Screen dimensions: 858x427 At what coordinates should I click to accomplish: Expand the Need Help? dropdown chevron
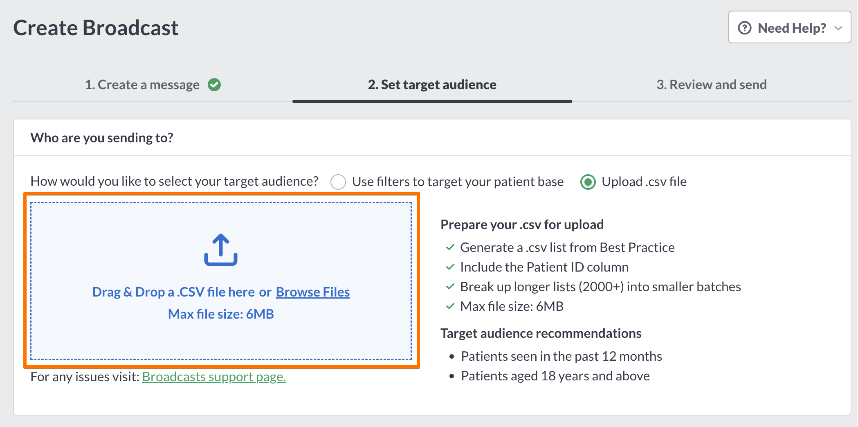[x=838, y=28]
